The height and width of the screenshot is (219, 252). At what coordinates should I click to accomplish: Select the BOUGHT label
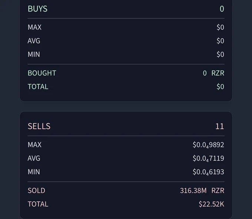coord(42,73)
